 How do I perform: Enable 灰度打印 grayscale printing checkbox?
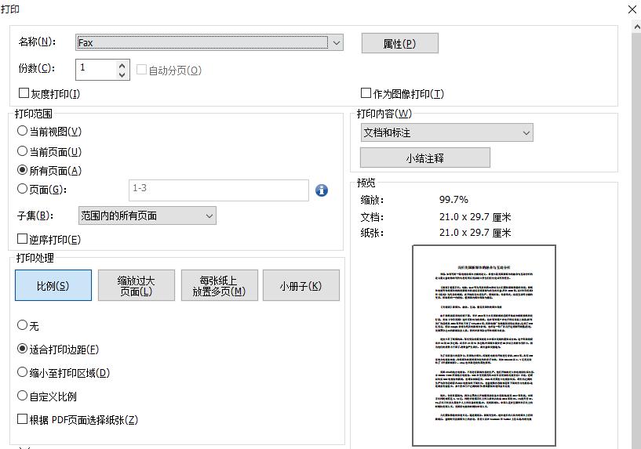pos(24,93)
